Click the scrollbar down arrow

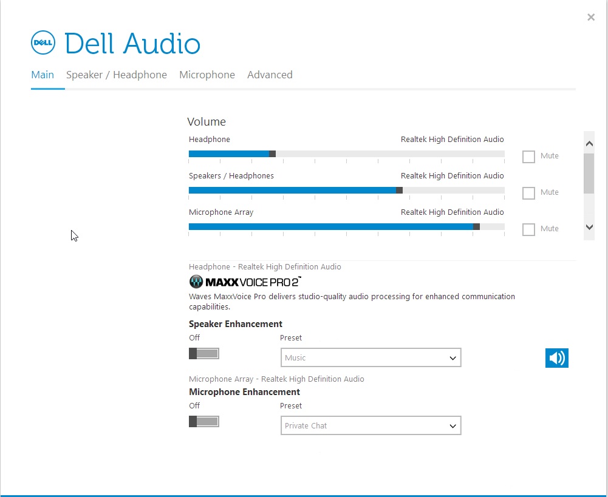pyautogui.click(x=589, y=227)
